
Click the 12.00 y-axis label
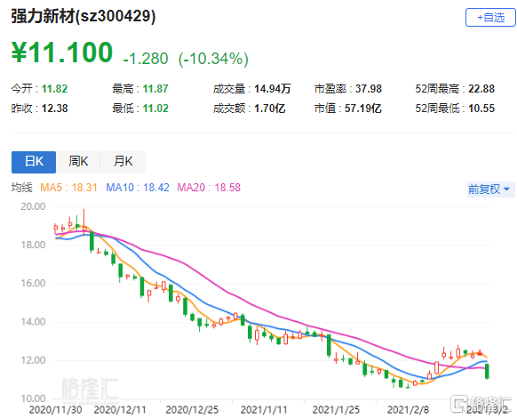click(x=33, y=360)
